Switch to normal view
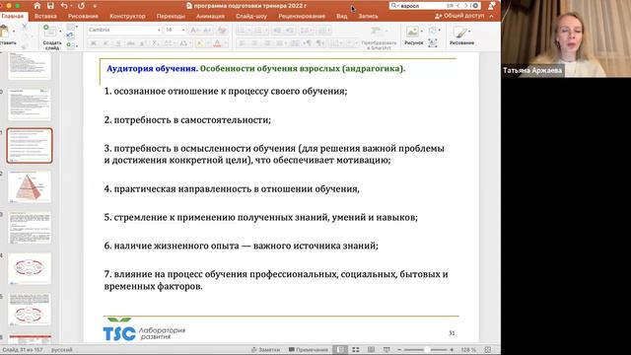This screenshot has width=631, height=355. (x=340, y=350)
